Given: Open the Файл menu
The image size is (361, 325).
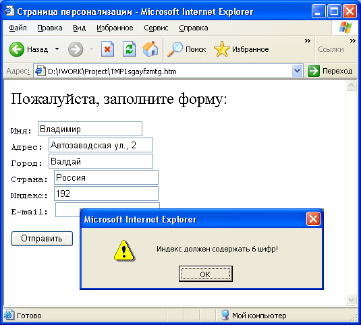Looking at the screenshot, I should pos(18,28).
